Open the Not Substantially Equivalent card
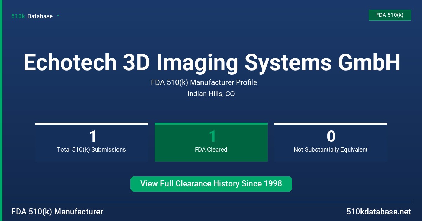The image size is (422, 221). click(331, 142)
